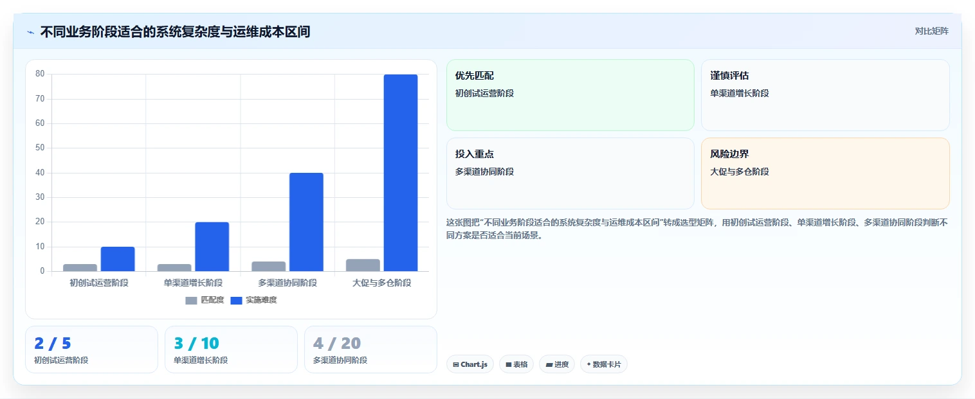Click the x-axis label 多渠道协同阶段
This screenshot has height=399, width=975.
[x=287, y=283]
